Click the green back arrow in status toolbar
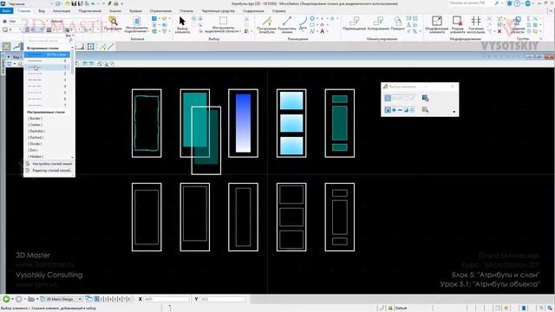 click(6, 299)
